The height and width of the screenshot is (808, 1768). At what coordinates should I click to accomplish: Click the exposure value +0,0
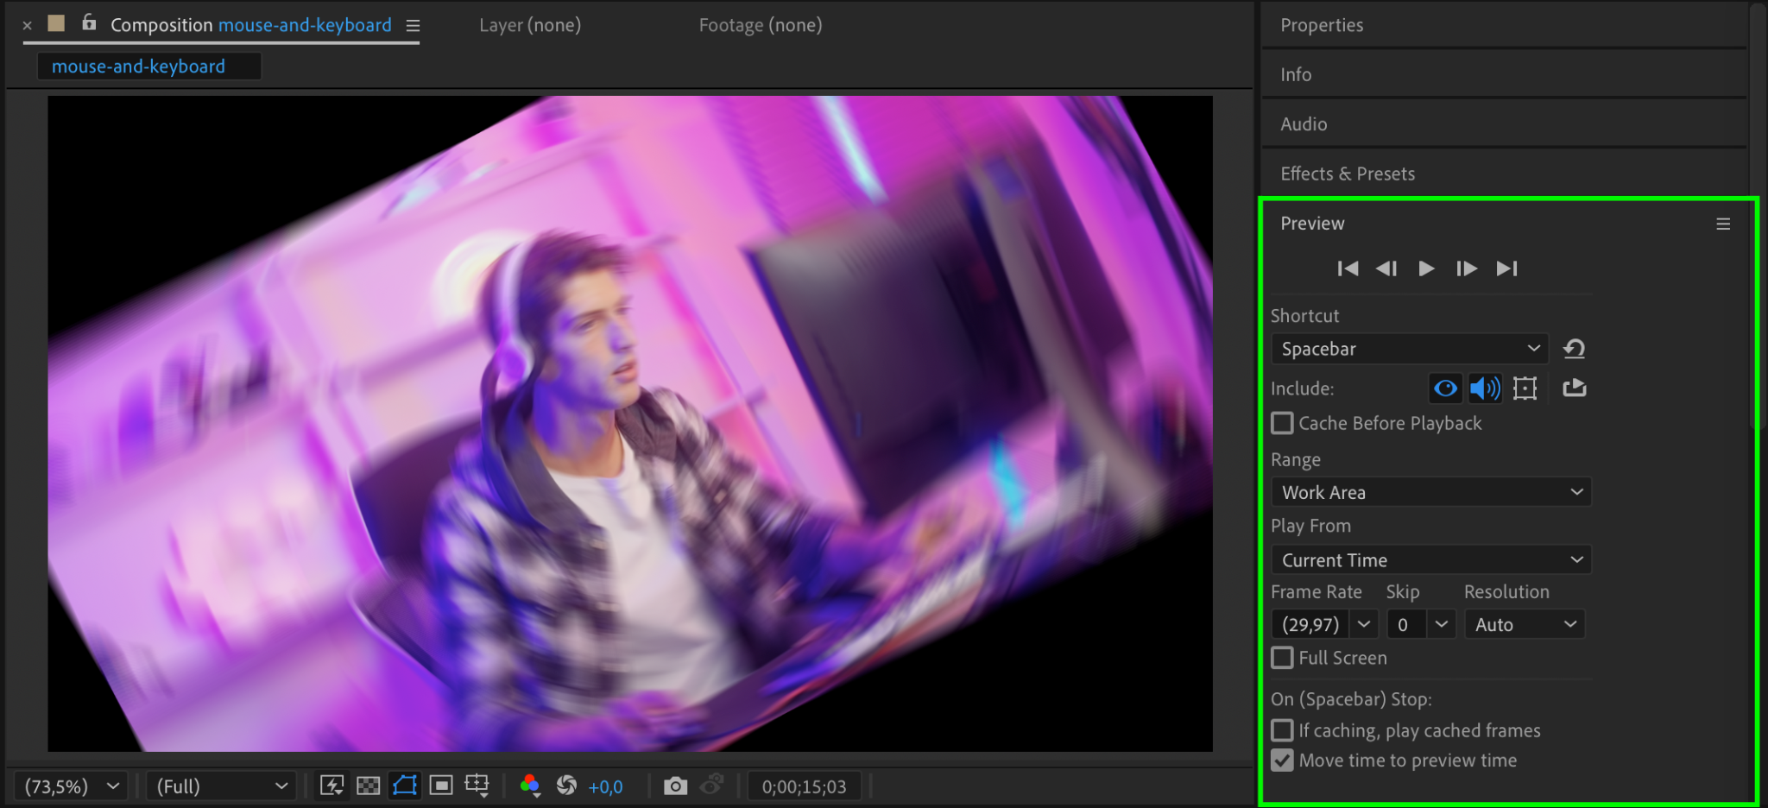[605, 787]
